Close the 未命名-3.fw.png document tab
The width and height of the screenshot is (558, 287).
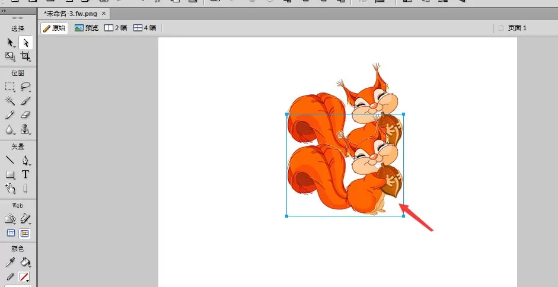tap(104, 14)
